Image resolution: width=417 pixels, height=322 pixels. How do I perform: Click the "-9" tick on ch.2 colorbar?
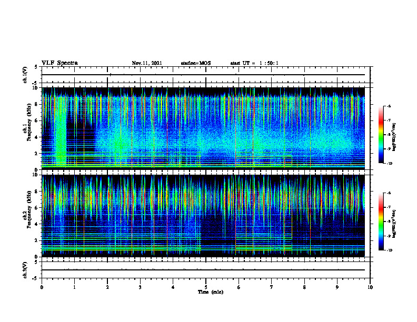coord(389,236)
